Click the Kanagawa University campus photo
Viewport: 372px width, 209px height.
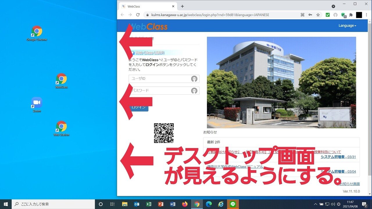[281, 82]
